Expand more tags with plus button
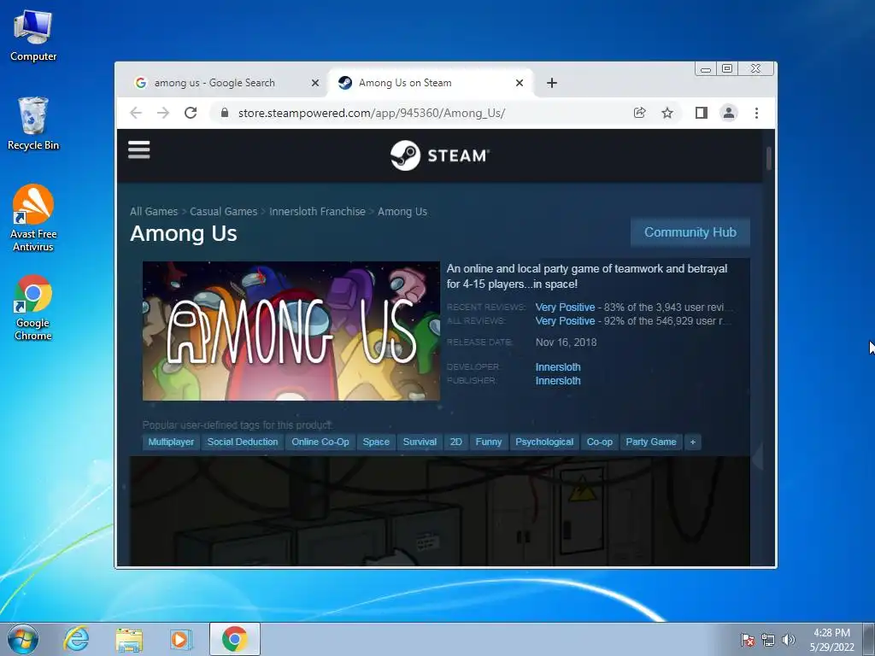Image resolution: width=875 pixels, height=656 pixels. pos(692,442)
